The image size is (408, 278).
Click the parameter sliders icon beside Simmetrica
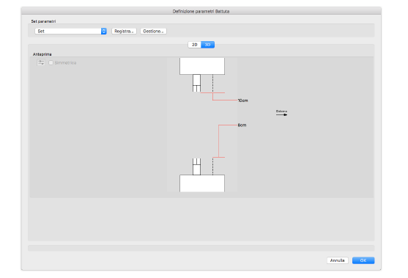point(41,62)
